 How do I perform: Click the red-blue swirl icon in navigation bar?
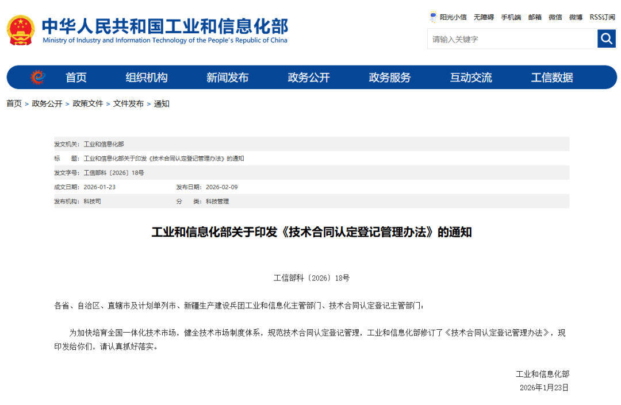click(x=38, y=78)
